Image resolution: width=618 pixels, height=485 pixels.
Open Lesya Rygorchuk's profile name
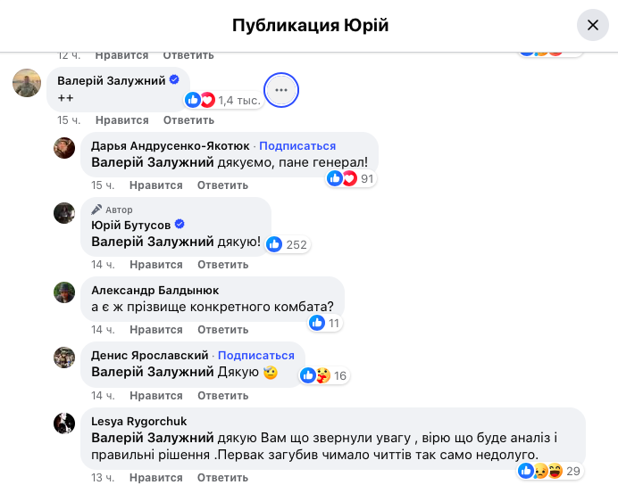click(138, 422)
